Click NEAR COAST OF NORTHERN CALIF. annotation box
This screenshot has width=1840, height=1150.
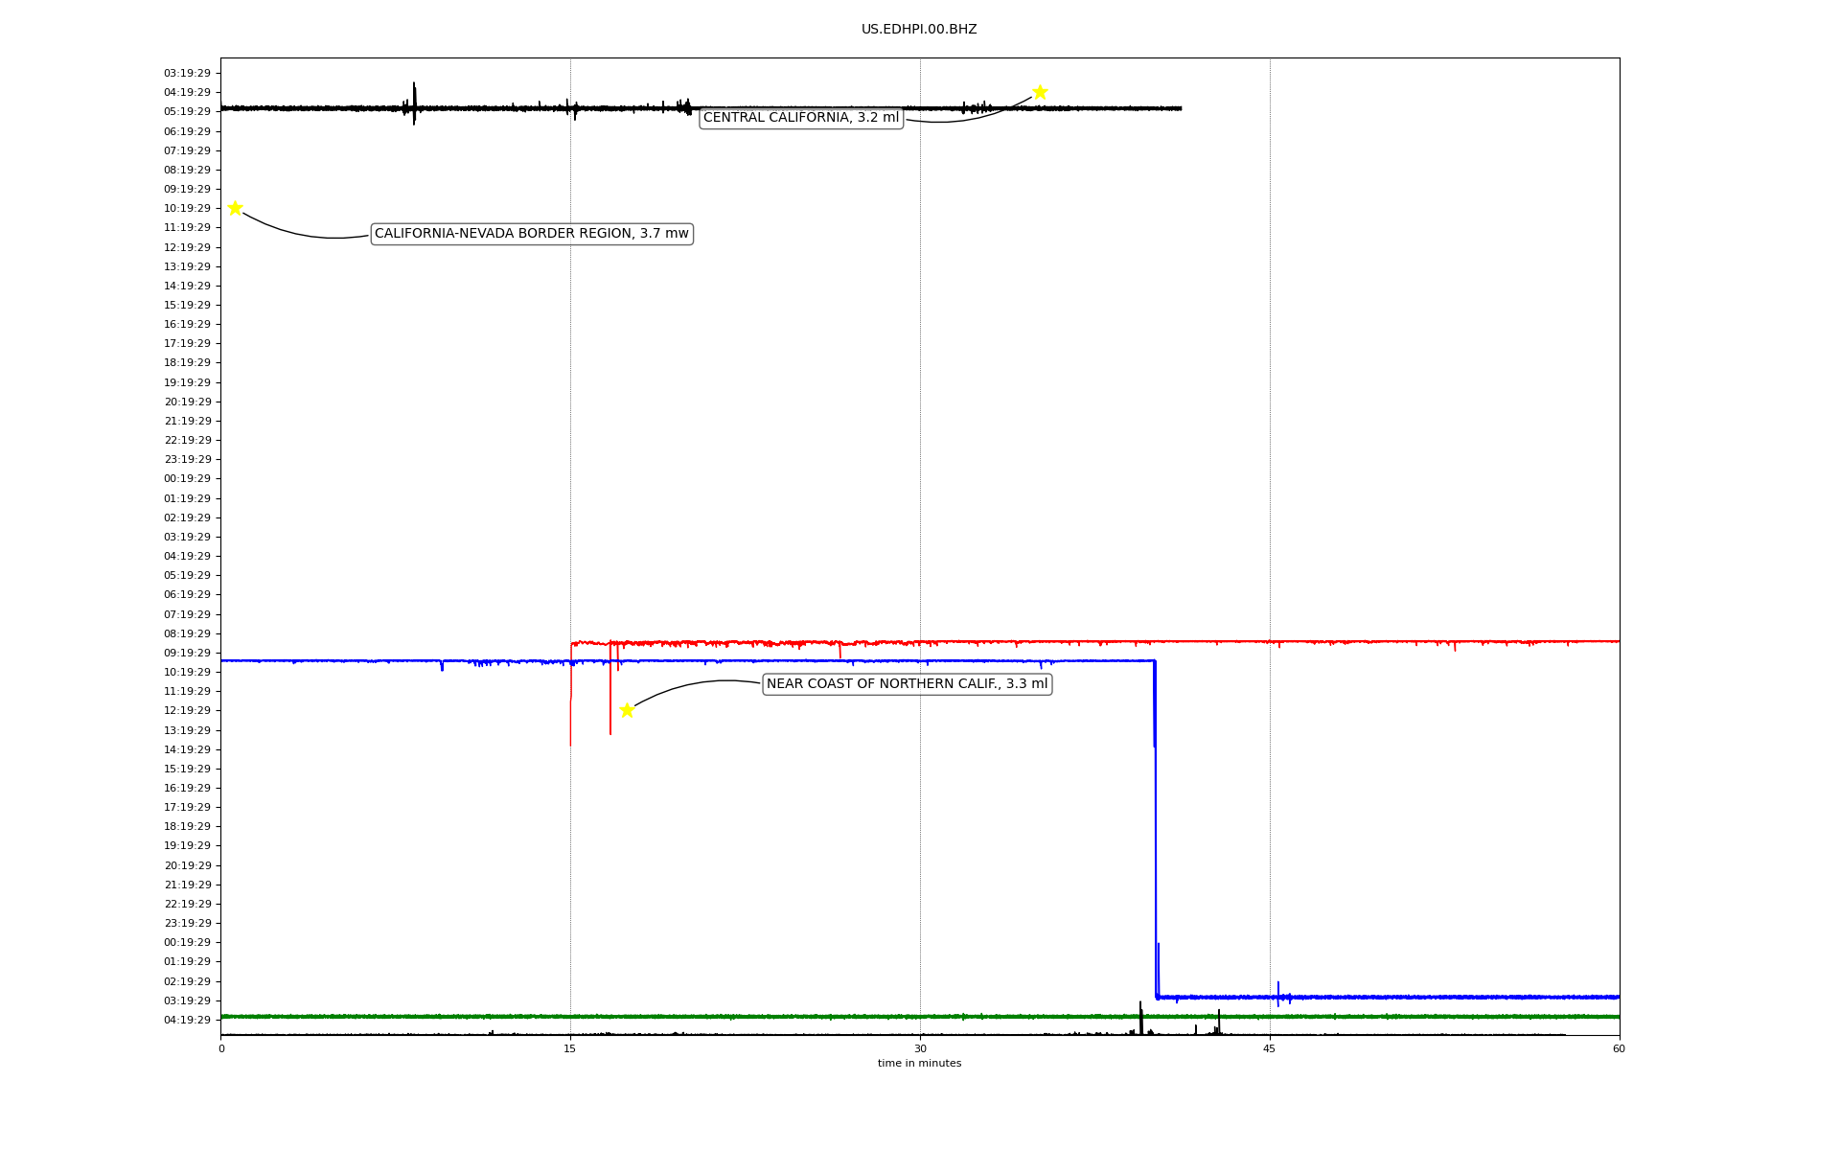tap(907, 684)
